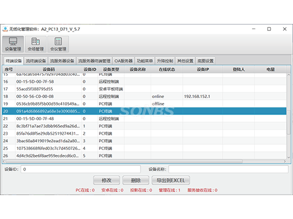Select row 16 device 00-15-5D-00-7F-58
This screenshot has width=293, height=219.
[145, 82]
